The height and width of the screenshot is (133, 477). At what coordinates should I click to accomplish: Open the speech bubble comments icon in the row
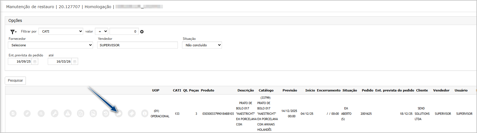pos(119,113)
